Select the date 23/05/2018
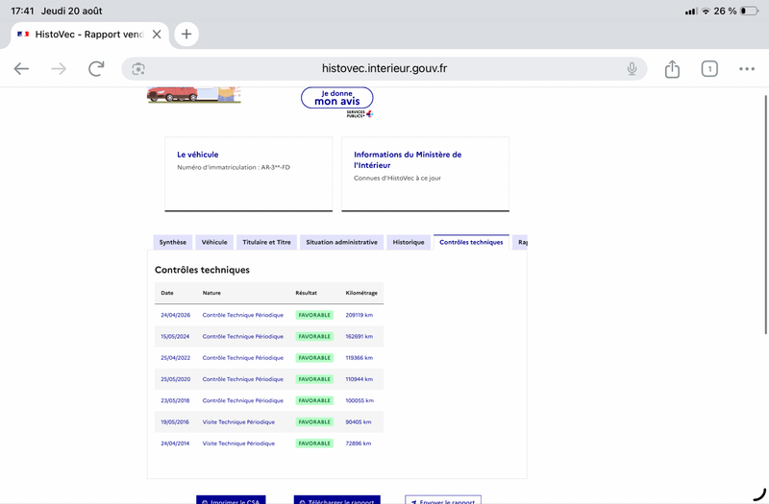769x504 pixels. coord(175,400)
